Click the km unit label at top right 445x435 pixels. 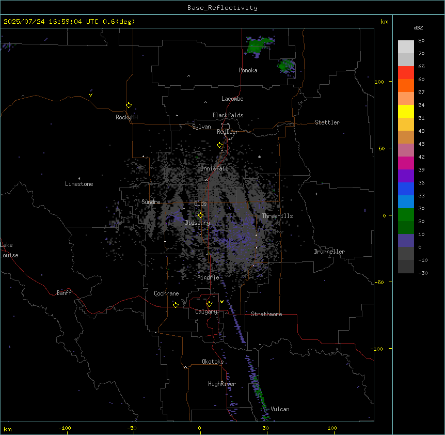384,22
